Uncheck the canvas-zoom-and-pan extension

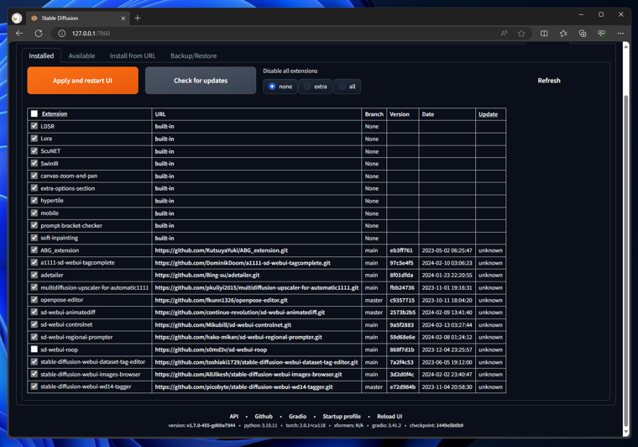(x=34, y=176)
